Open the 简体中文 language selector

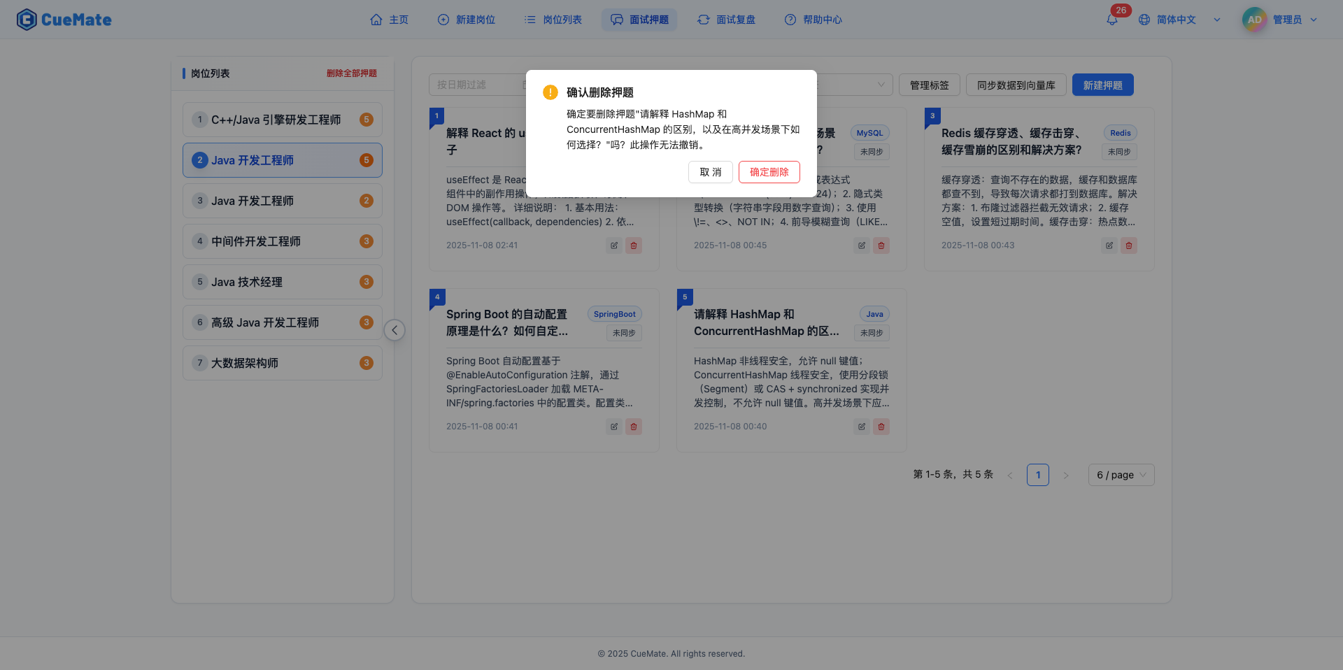(x=1178, y=20)
